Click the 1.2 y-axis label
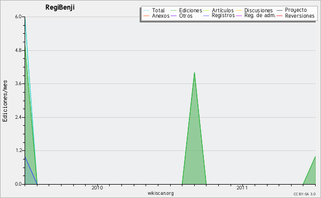The image size is (321, 198). pos(18,150)
